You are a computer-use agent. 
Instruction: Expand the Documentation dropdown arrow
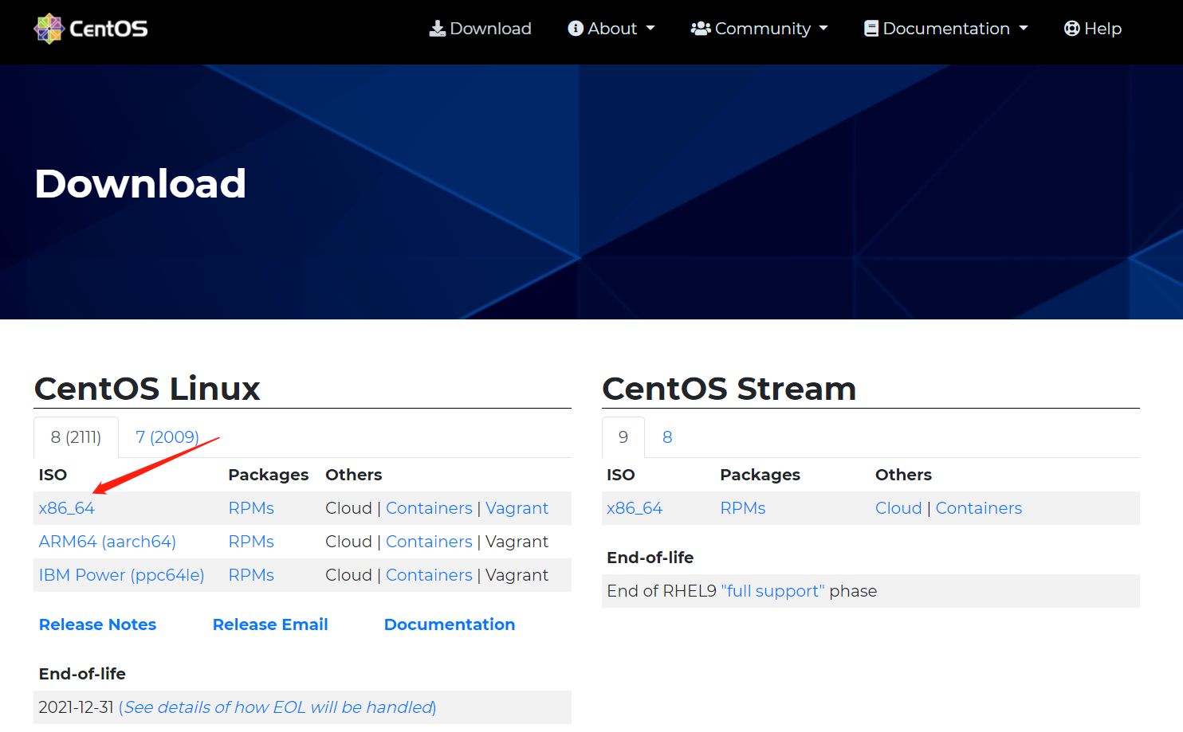(1024, 29)
